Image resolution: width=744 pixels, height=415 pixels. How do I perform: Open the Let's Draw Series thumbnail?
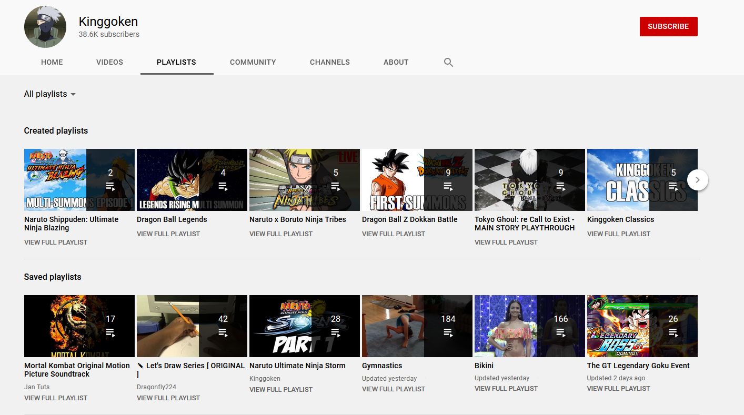click(192, 326)
